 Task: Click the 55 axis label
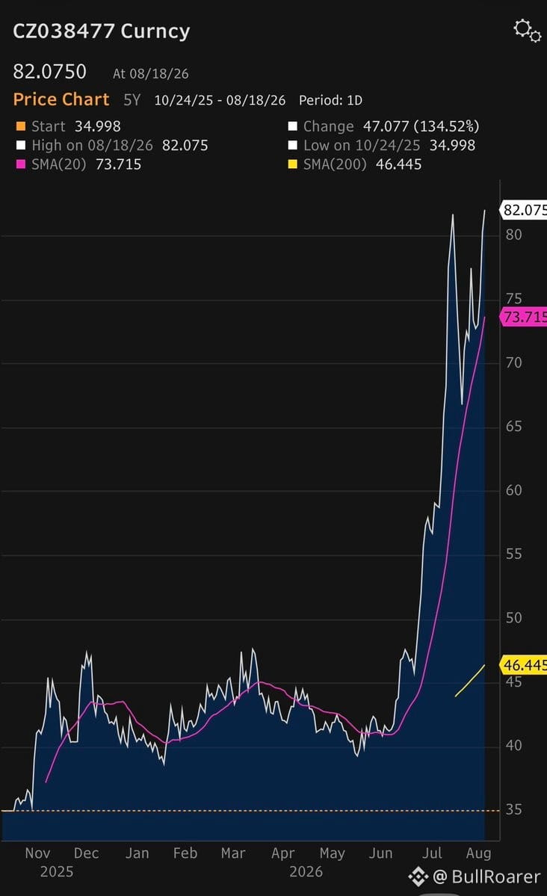(514, 554)
